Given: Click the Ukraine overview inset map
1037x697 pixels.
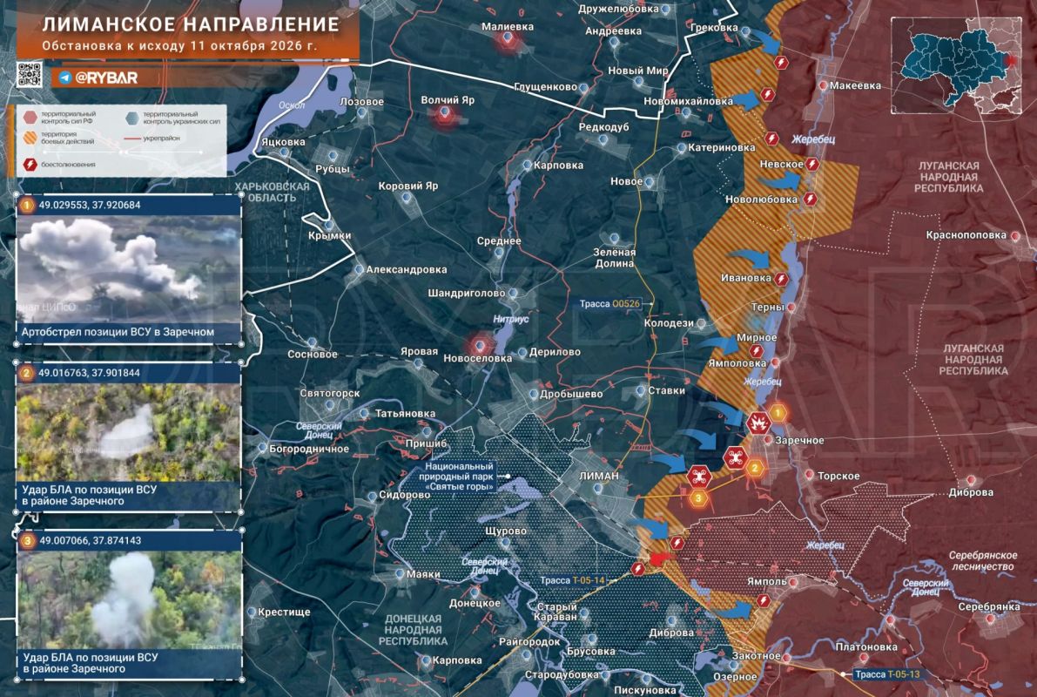Looking at the screenshot, I should click(956, 66).
